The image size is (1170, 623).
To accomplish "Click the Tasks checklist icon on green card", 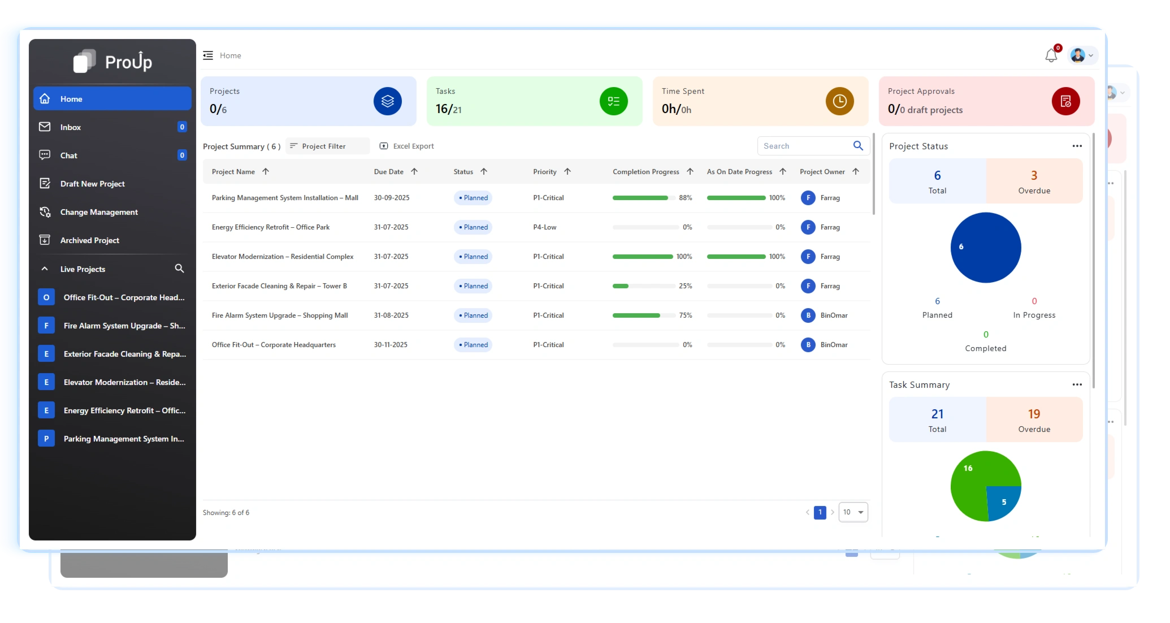I will [614, 101].
